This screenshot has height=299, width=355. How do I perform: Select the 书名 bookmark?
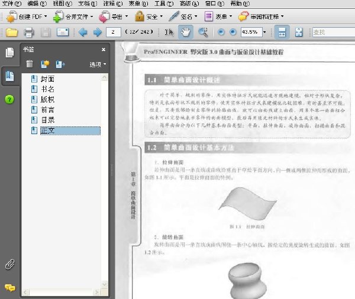[47, 89]
